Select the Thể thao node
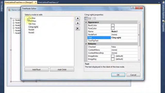This screenshot has width=165, height=93. [32, 21]
